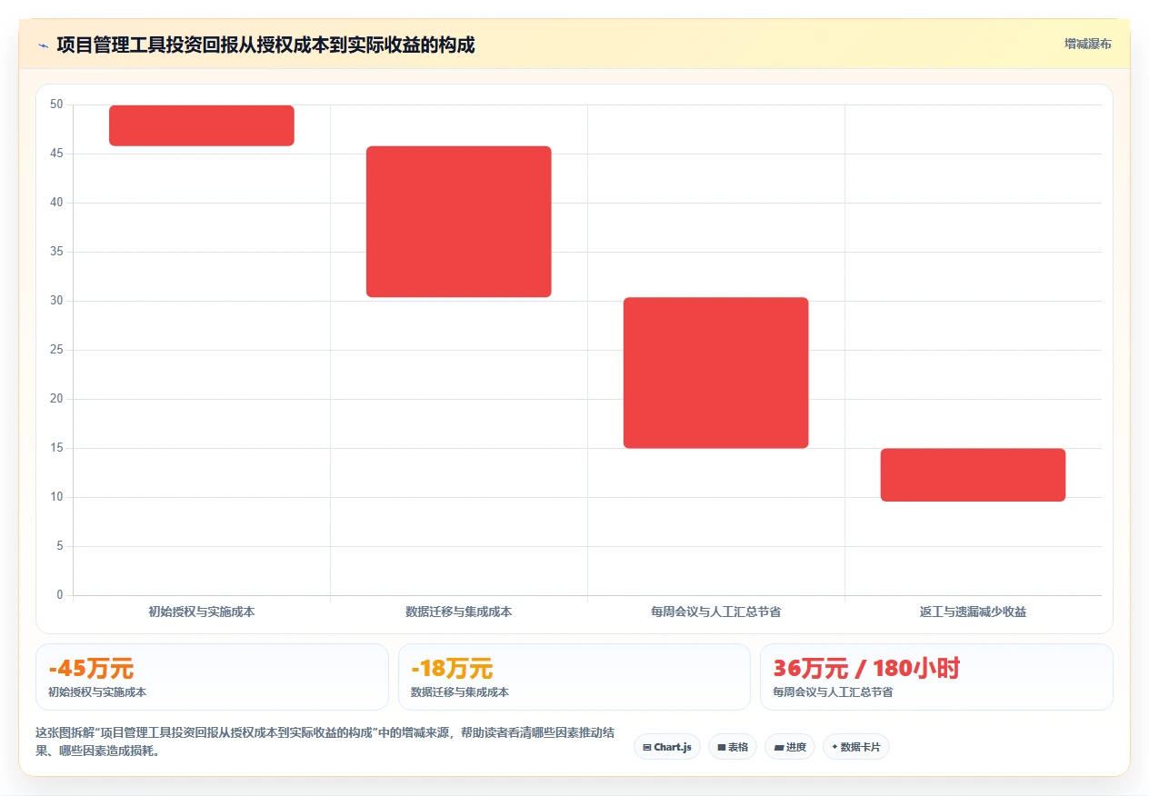The height and width of the screenshot is (796, 1149).
Task: Select the Chart.js tag chip
Action: [667, 747]
